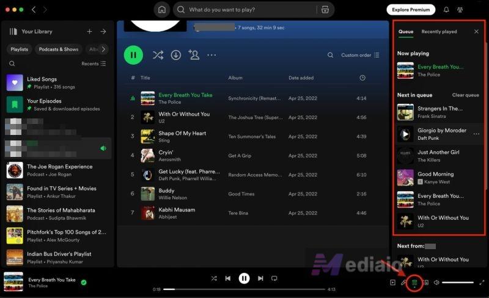Viewport: 489px width, 298px height.
Task: Toggle repeat in the player bar
Action: (x=274, y=278)
